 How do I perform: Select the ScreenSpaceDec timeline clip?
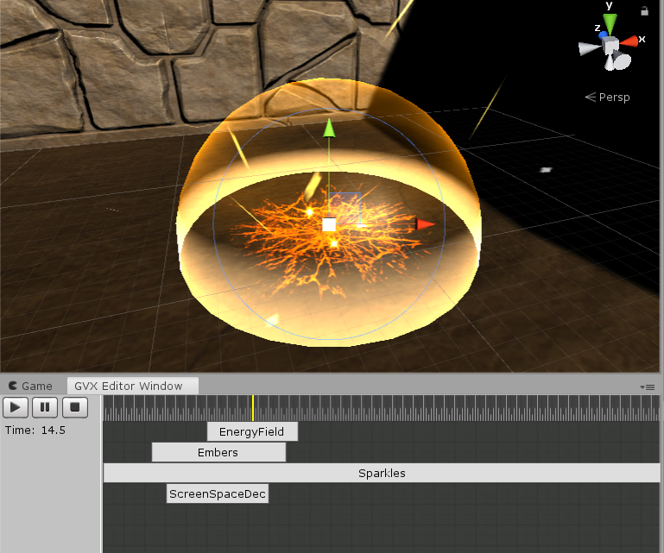click(x=217, y=493)
